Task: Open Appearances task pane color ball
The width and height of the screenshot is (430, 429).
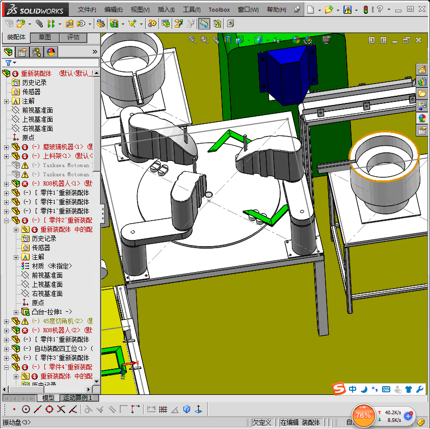Action: pyautogui.click(x=422, y=118)
